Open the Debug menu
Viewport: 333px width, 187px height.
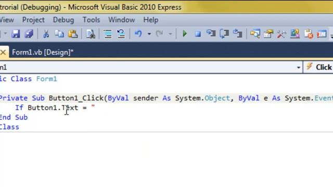click(63, 20)
